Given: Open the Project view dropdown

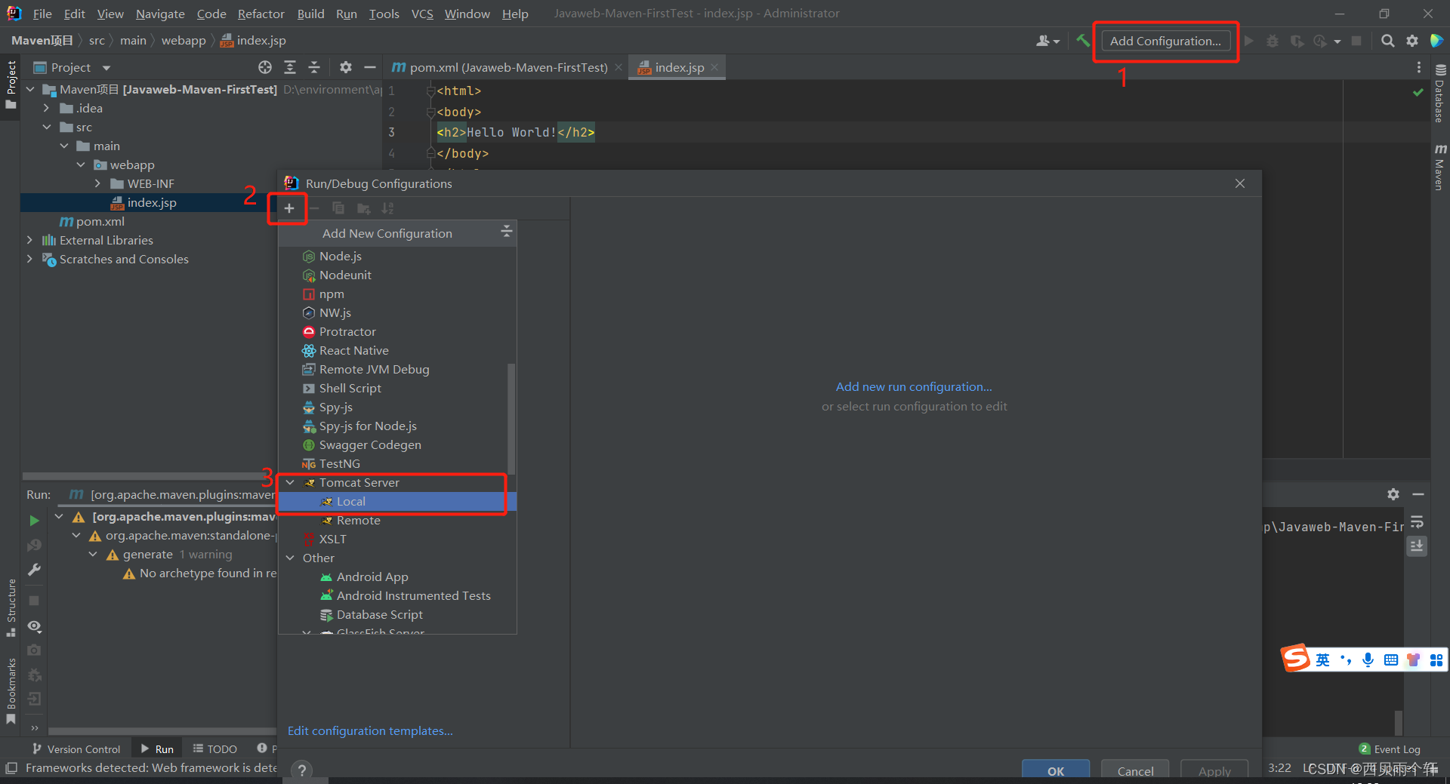Looking at the screenshot, I should tap(106, 68).
